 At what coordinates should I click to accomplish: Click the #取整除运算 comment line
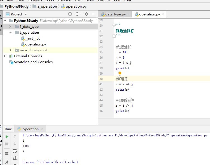click(125, 100)
